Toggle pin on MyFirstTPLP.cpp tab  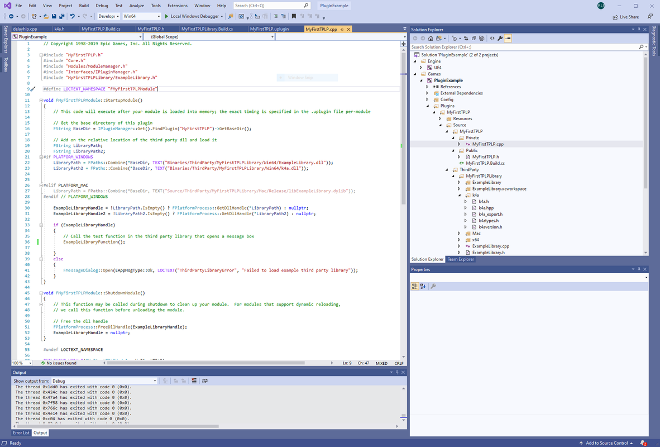point(342,30)
